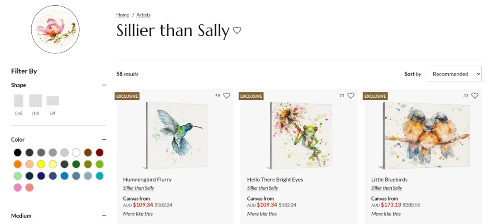Choose the pink color swatch
This screenshot has width=489, height=224.
[18, 187]
